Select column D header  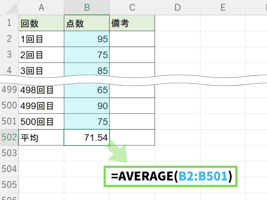click(178, 8)
